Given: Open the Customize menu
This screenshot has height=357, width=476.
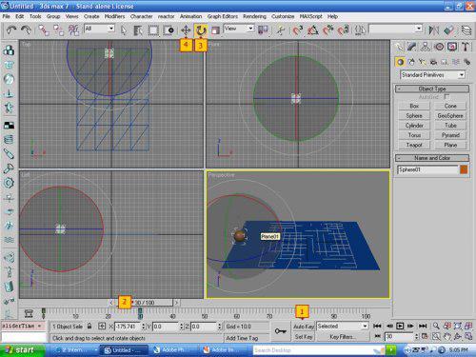Looking at the screenshot, I should click(x=283, y=16).
